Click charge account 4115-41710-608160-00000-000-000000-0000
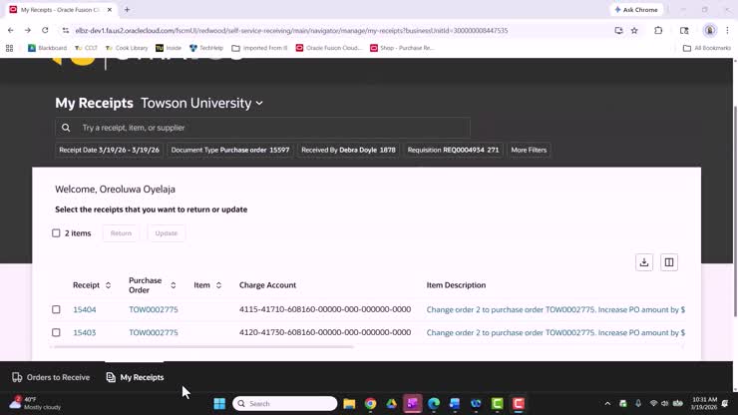The image size is (738, 415). [325, 309]
